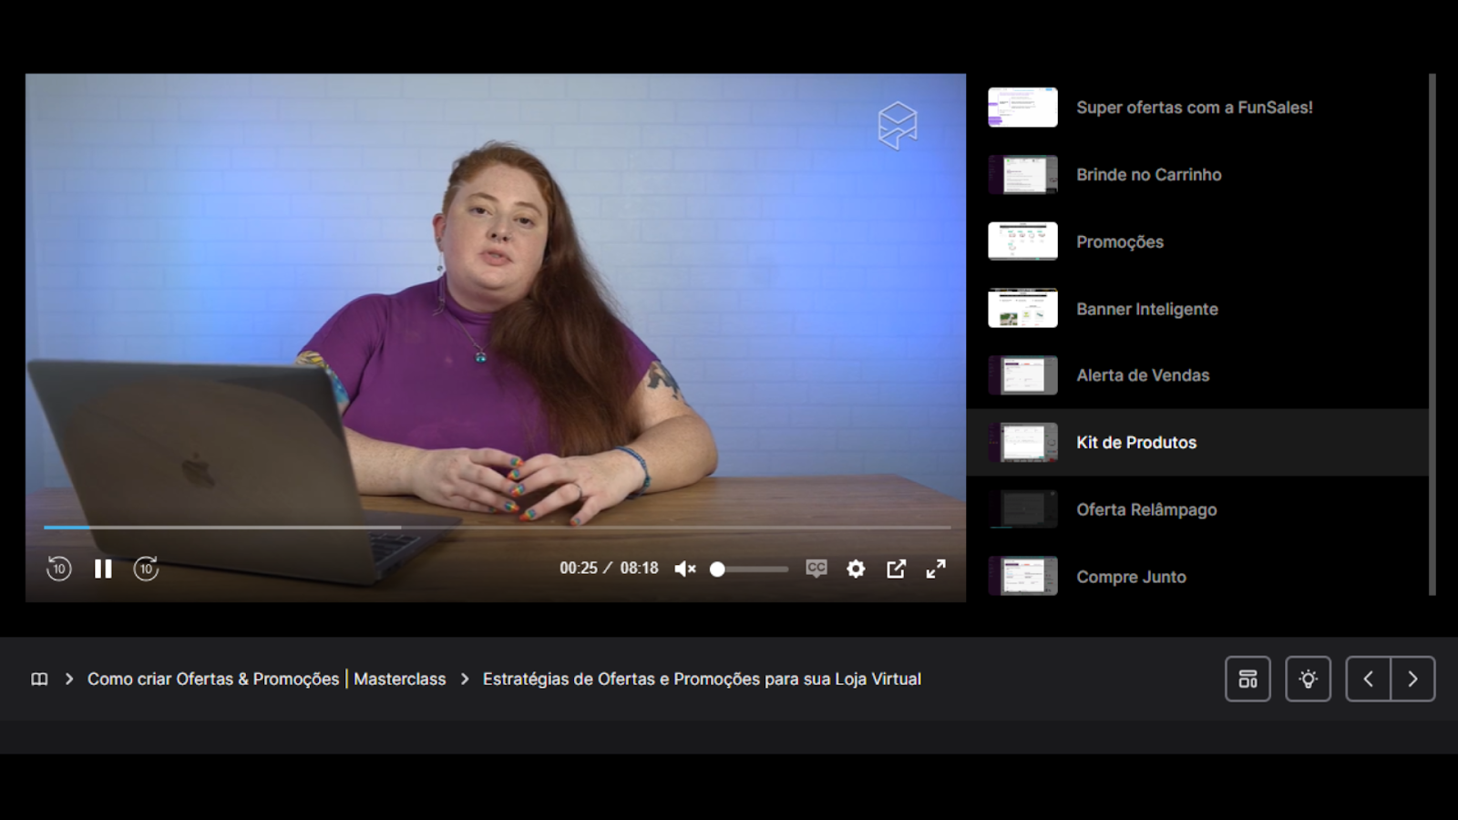Toggle the layout view button
The width and height of the screenshot is (1458, 820).
point(1248,679)
